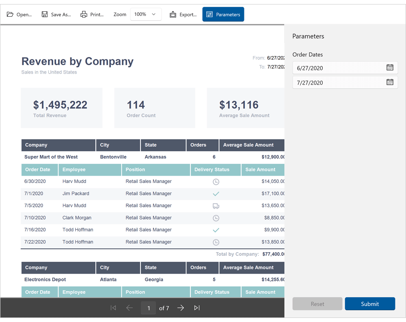Reset the parameter values
The height and width of the screenshot is (322, 406).
coord(317,304)
